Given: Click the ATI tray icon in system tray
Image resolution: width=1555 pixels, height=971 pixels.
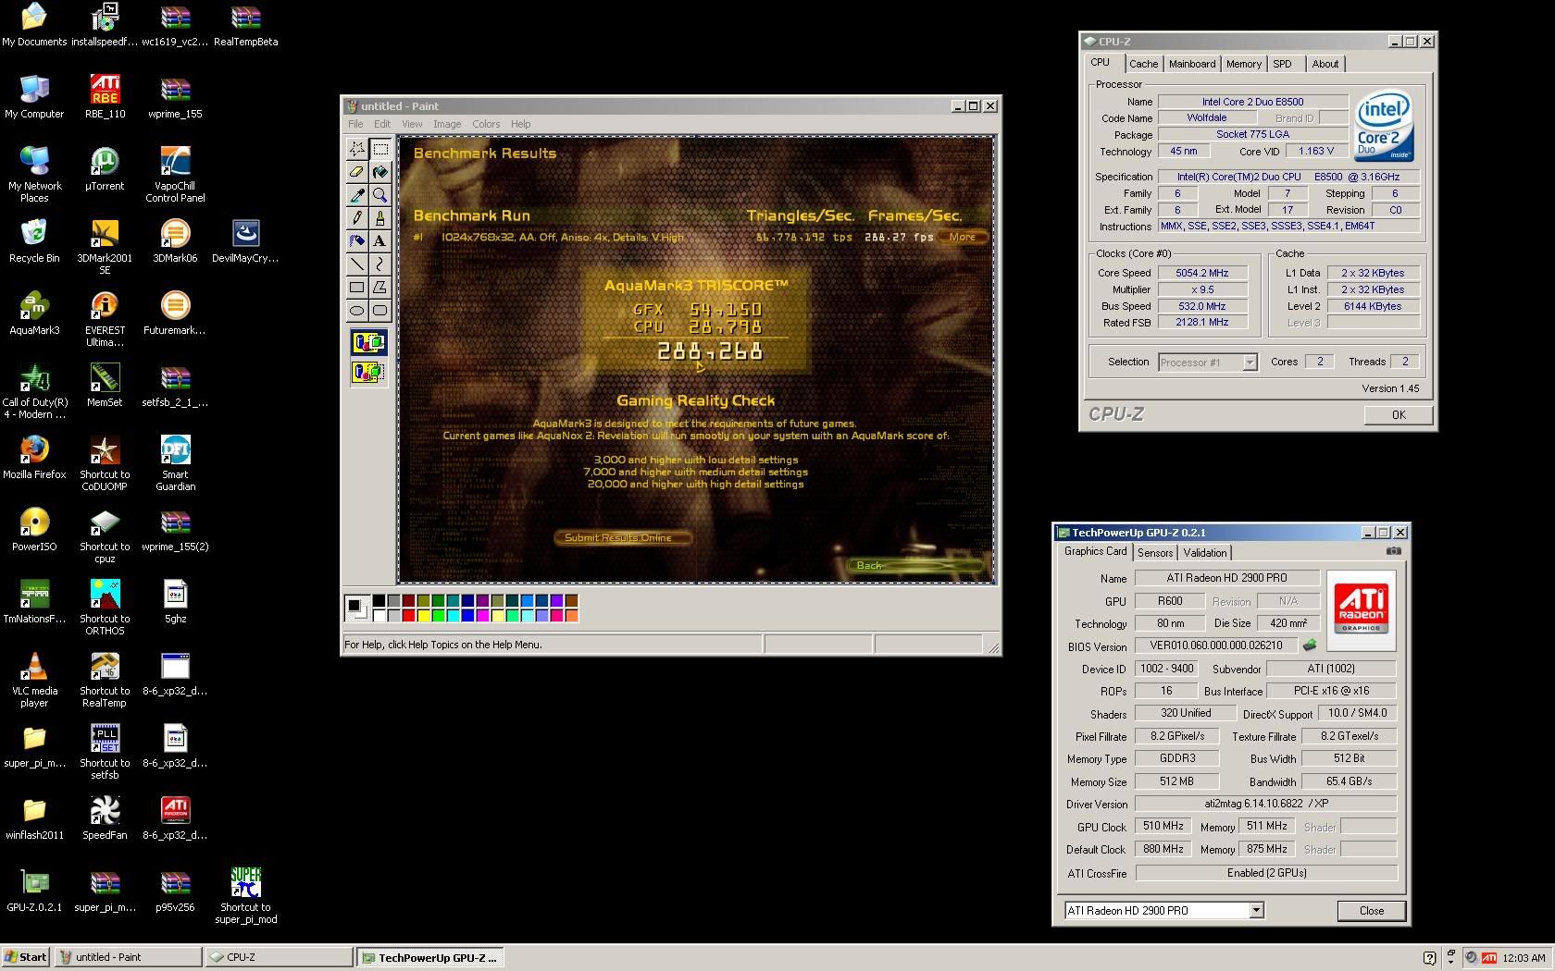Looking at the screenshot, I should 1489,958.
